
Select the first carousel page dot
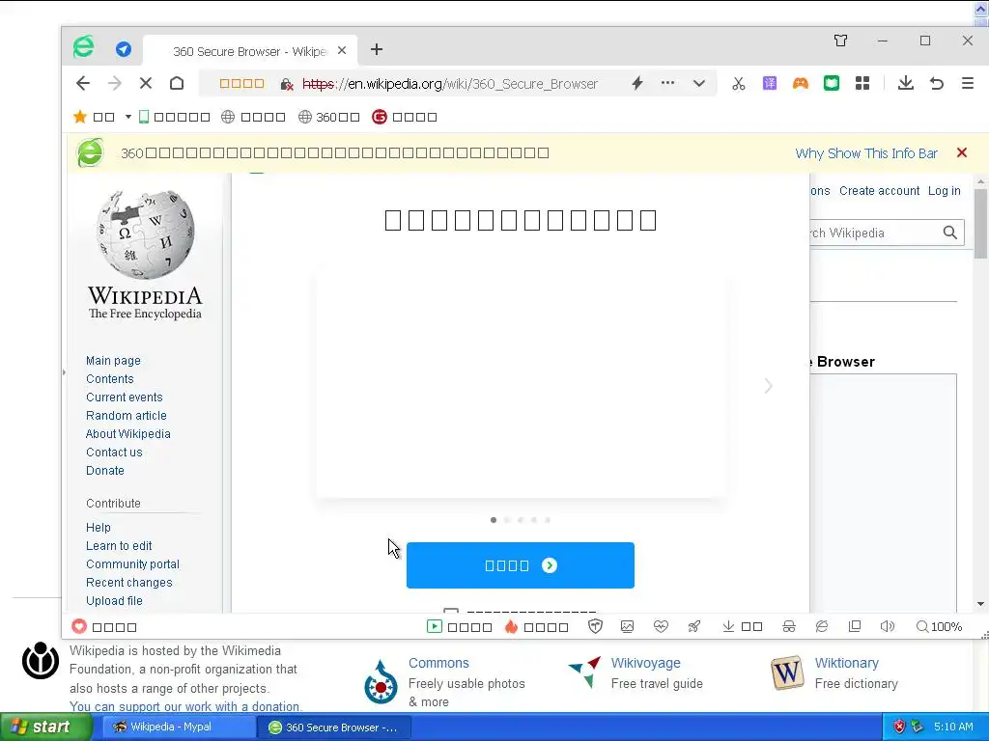(x=494, y=520)
